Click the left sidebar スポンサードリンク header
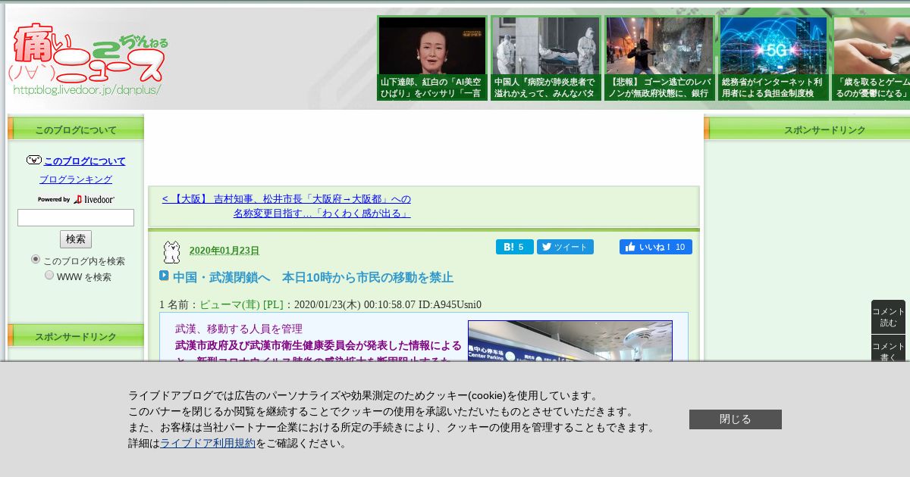The image size is (910, 477). click(76, 337)
